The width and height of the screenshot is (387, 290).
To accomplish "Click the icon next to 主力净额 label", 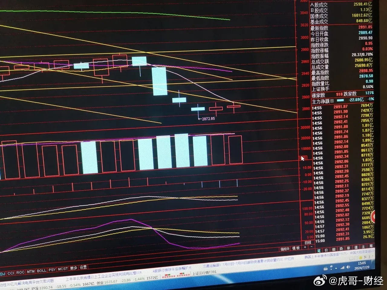I will 332,101.
